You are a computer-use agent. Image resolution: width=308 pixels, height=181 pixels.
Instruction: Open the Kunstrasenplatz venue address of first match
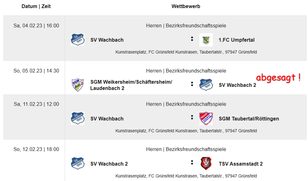click(186, 52)
